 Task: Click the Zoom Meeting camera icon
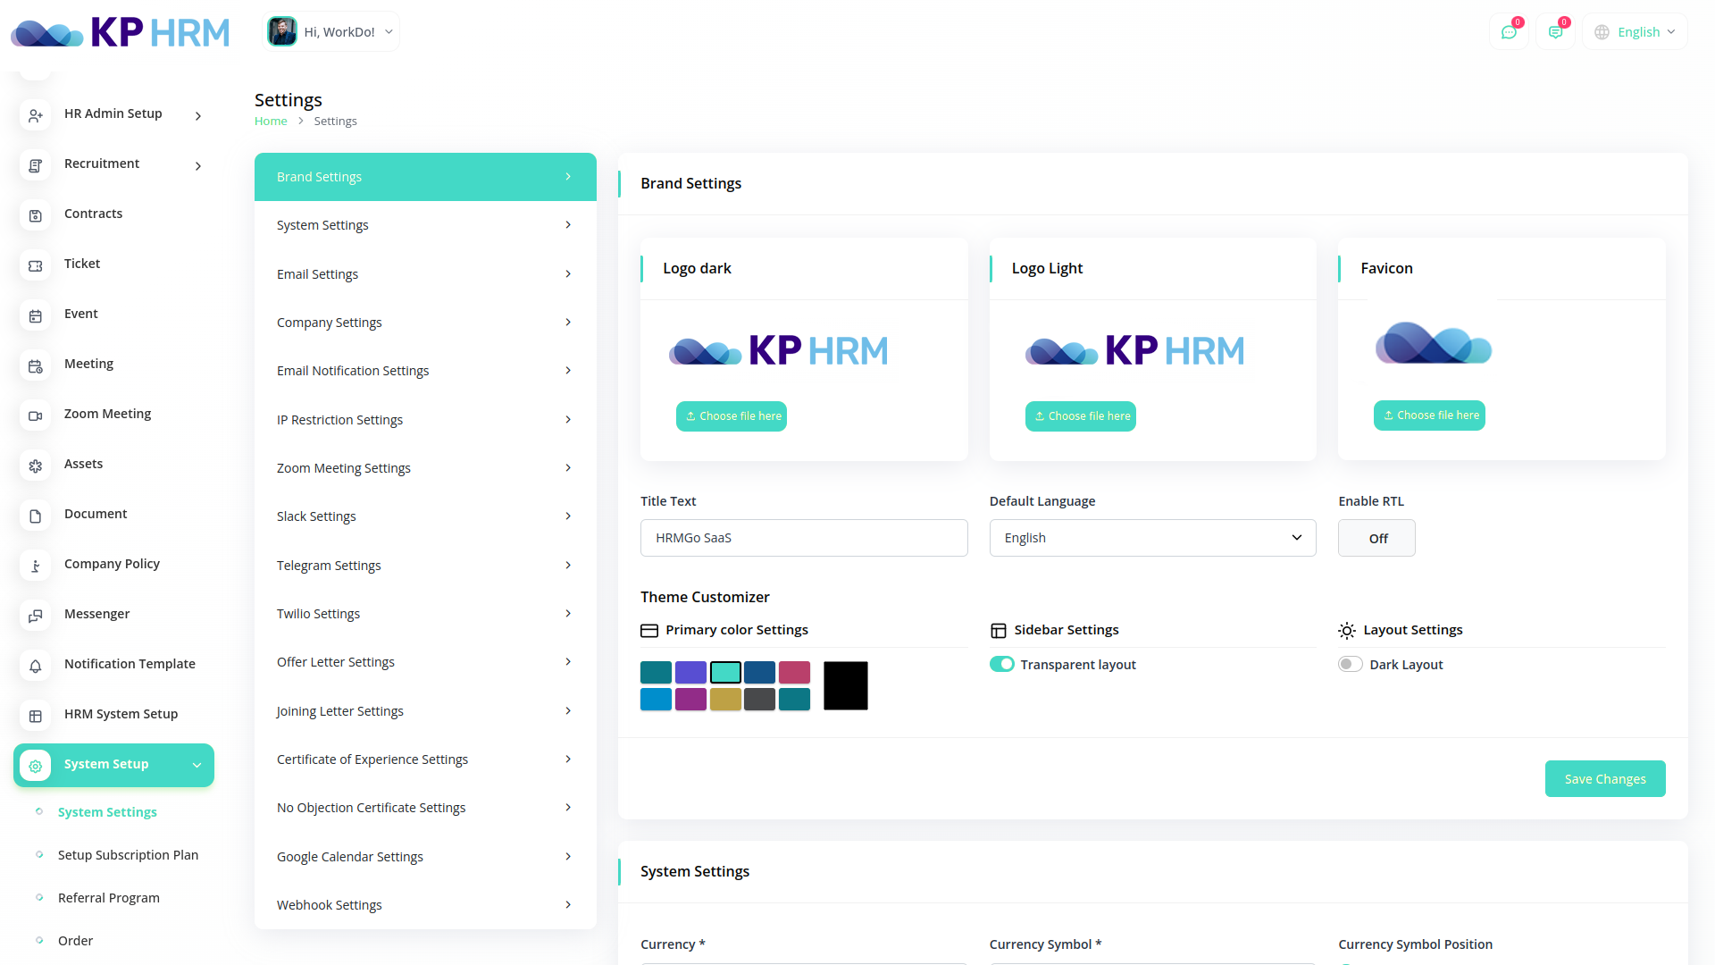[36, 415]
